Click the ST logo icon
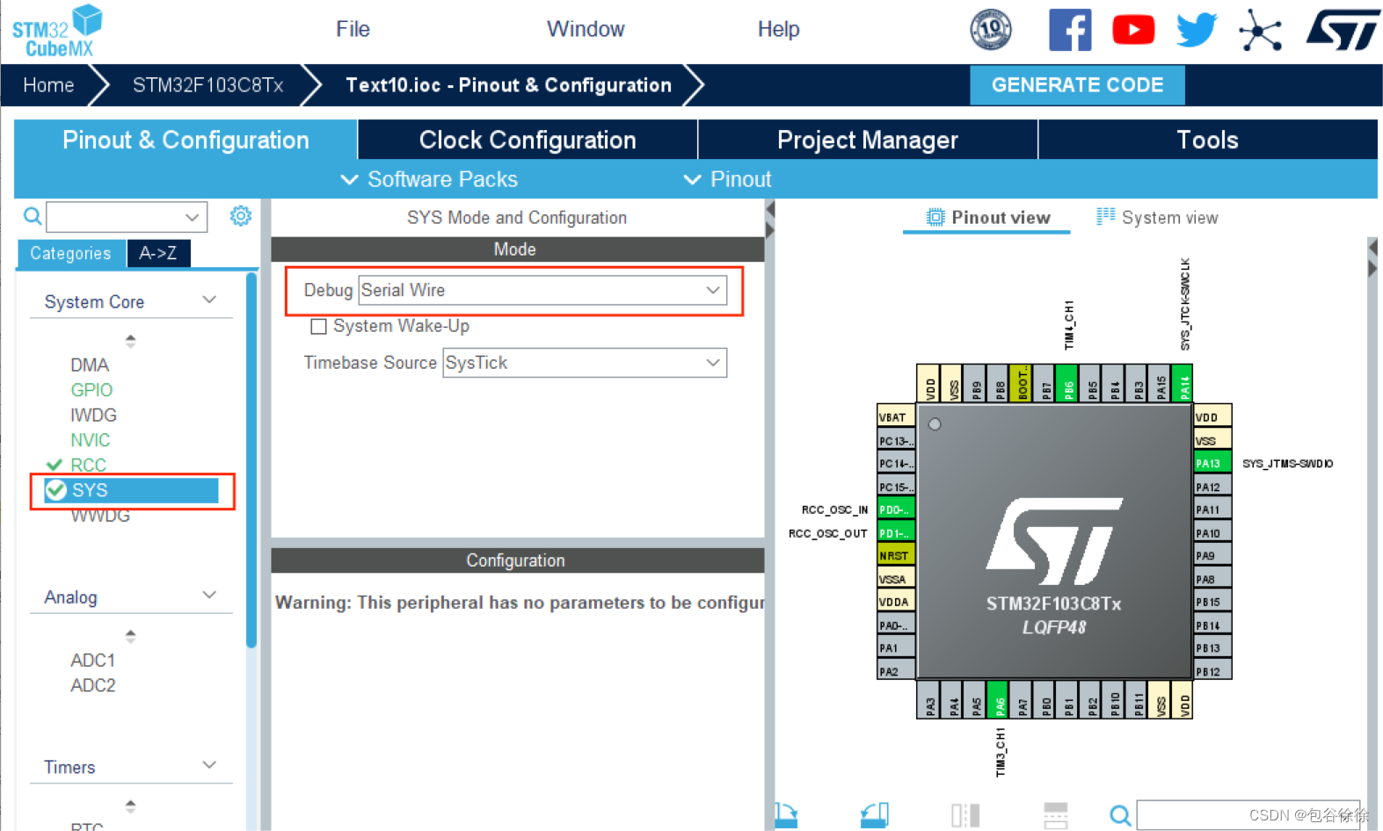Screen dimensions: 1383x831 click(x=1343, y=30)
